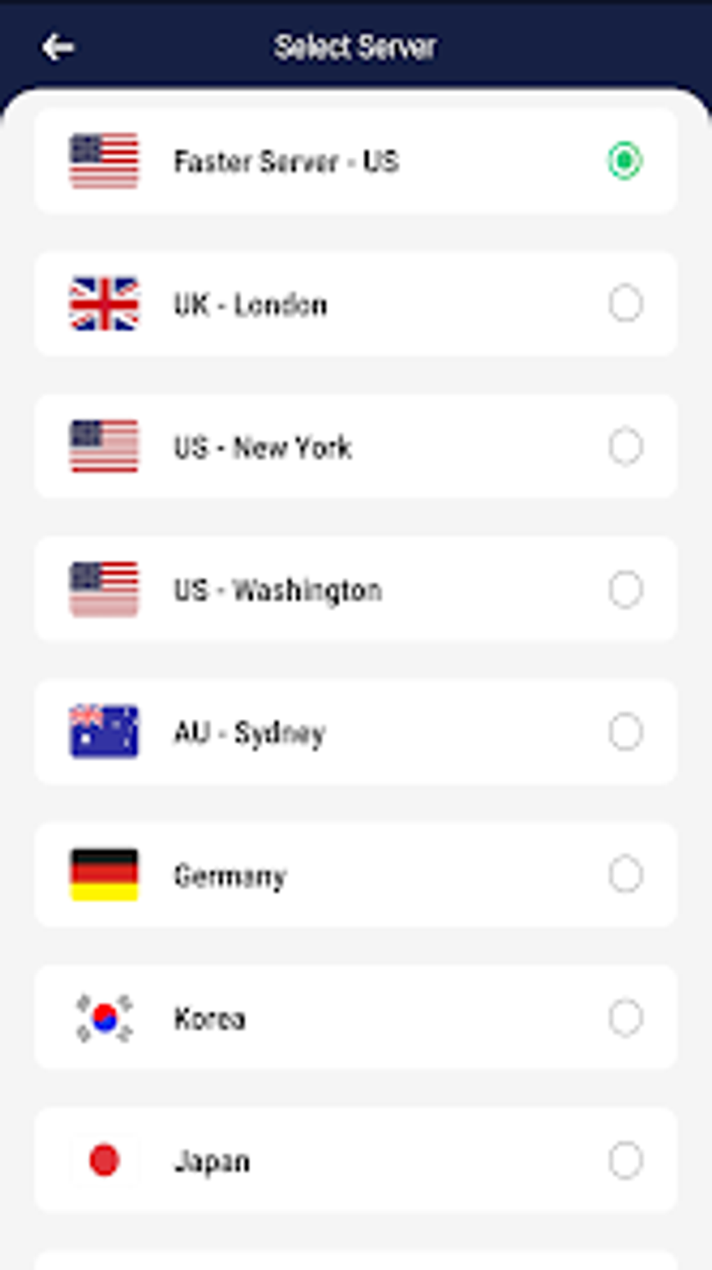Click the Germany server label
712x1270 pixels.
point(230,876)
